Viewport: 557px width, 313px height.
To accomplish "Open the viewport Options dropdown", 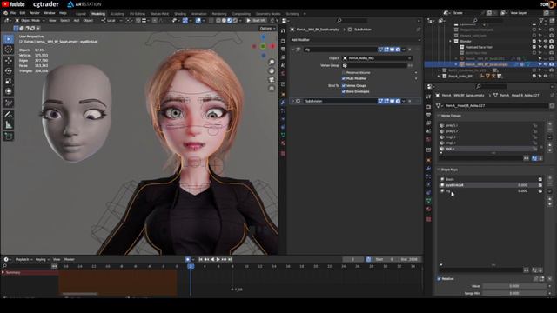I will 267,29.
